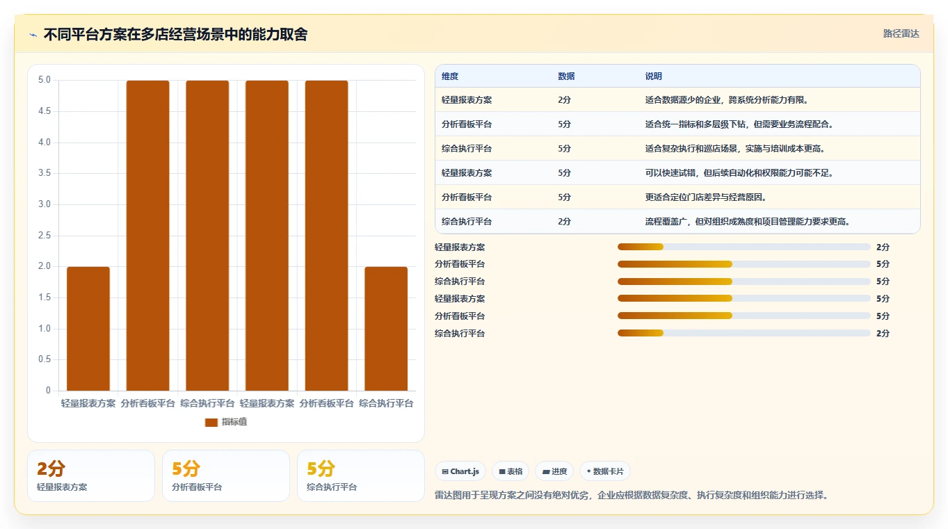Click 2分 in the 流程覆盖广 table row
This screenshot has height=529, width=948.
(x=564, y=222)
